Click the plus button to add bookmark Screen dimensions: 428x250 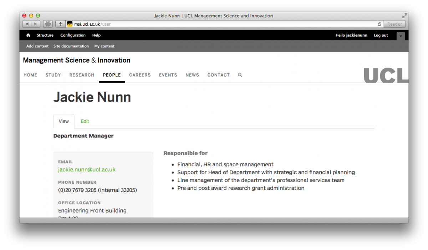60,24
